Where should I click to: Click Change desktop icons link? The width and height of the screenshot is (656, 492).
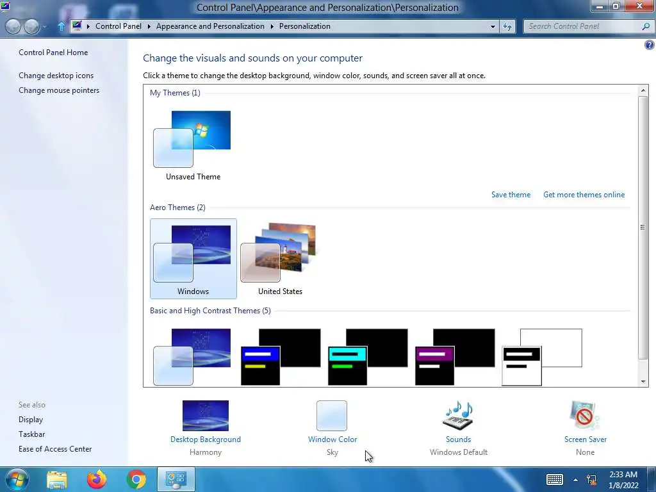[56, 76]
